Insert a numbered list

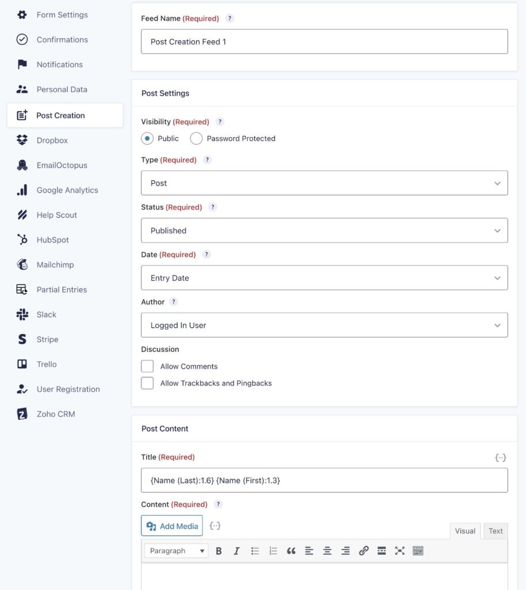coord(273,551)
